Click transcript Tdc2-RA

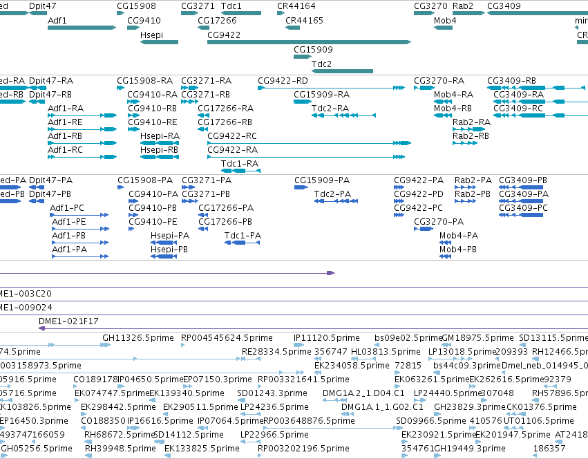343,115
